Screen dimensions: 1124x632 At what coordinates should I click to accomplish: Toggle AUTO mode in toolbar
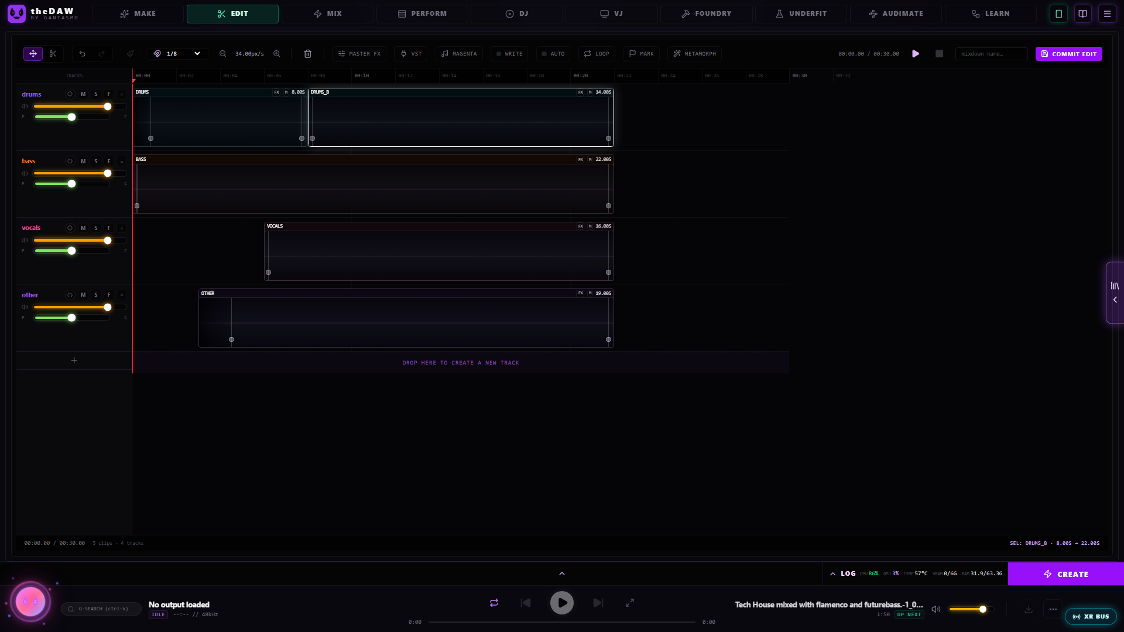click(553, 54)
